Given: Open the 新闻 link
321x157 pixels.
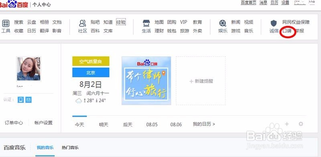Looking at the screenshot, I should pos(236,22).
